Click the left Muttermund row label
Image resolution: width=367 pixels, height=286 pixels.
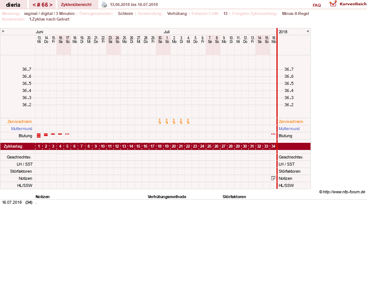point(22,129)
